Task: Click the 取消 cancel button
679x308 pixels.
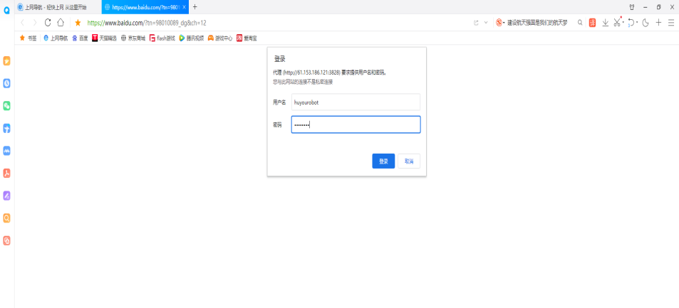Action: pyautogui.click(x=409, y=161)
